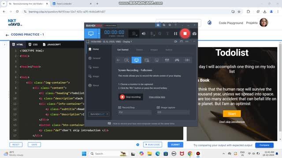Switch to the JAVASCRIPT editor tab
This screenshot has height=158, width=282.
[52, 44]
